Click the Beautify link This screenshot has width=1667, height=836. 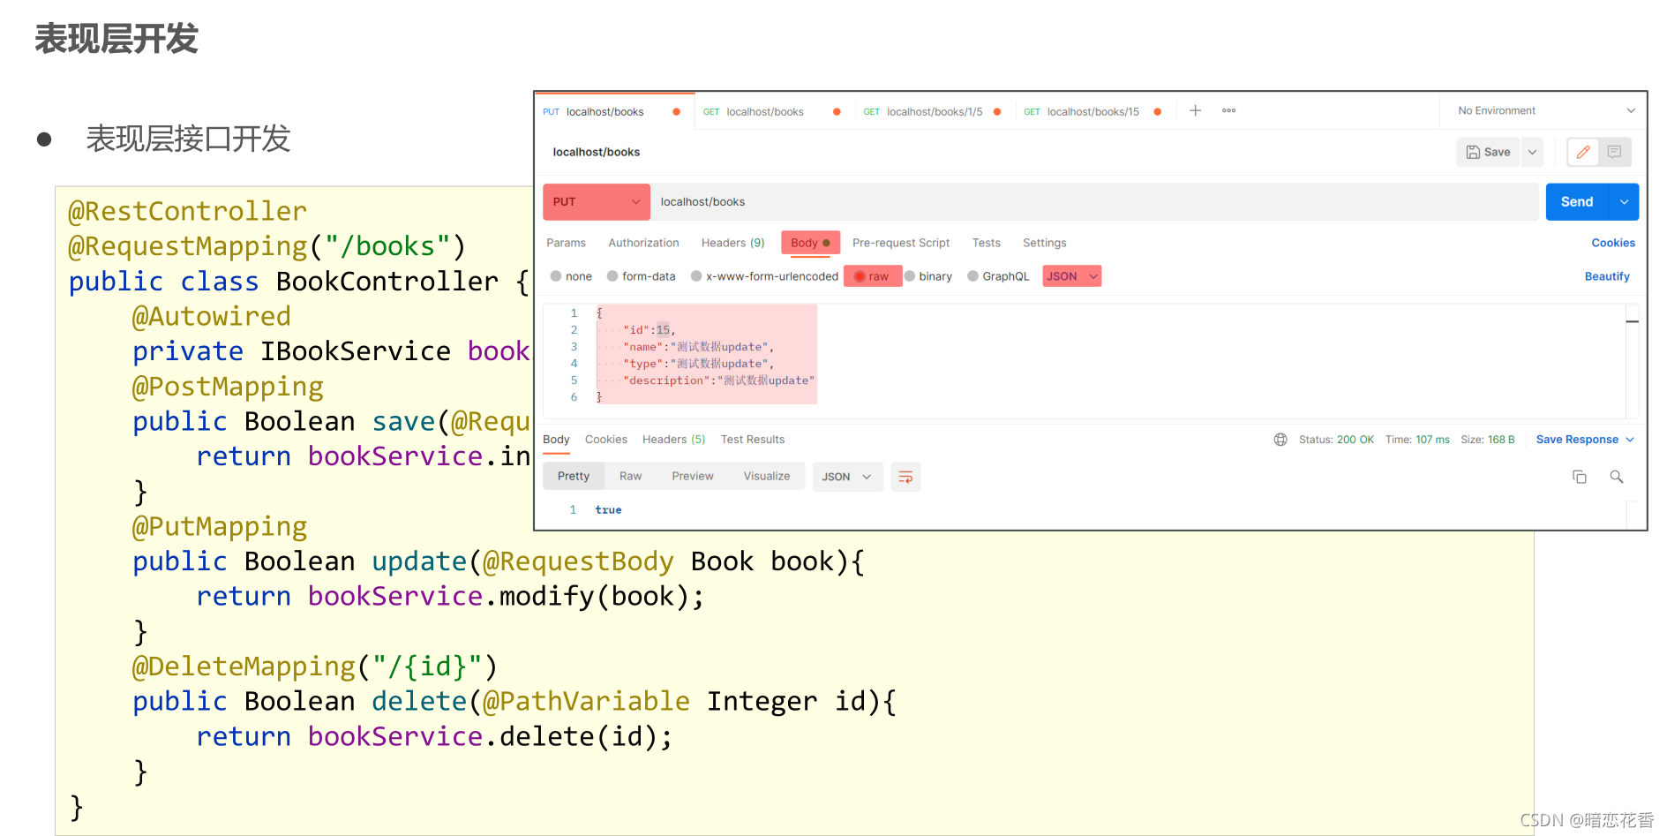tap(1607, 276)
